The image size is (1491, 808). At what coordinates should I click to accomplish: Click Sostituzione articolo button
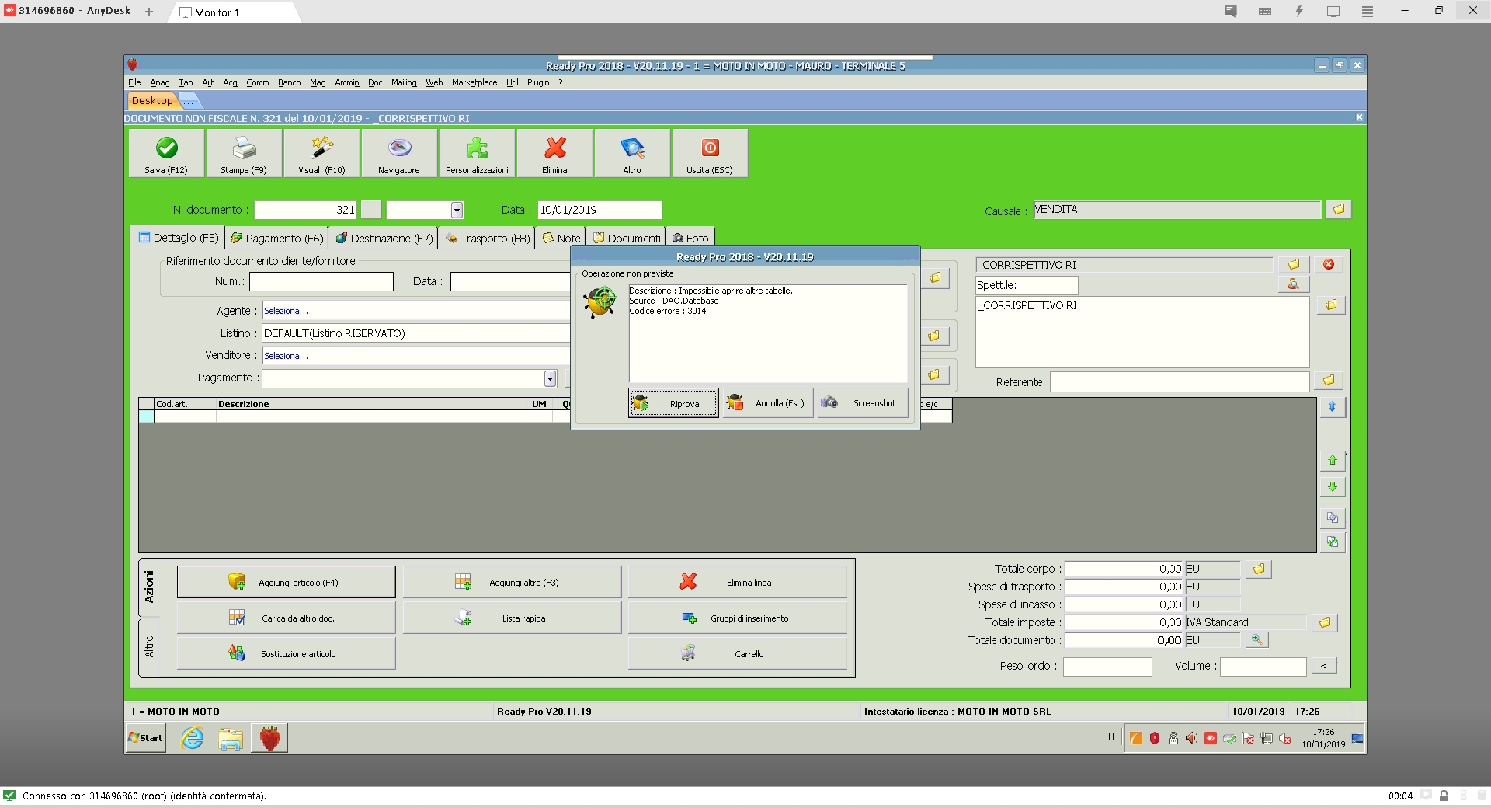pos(286,653)
